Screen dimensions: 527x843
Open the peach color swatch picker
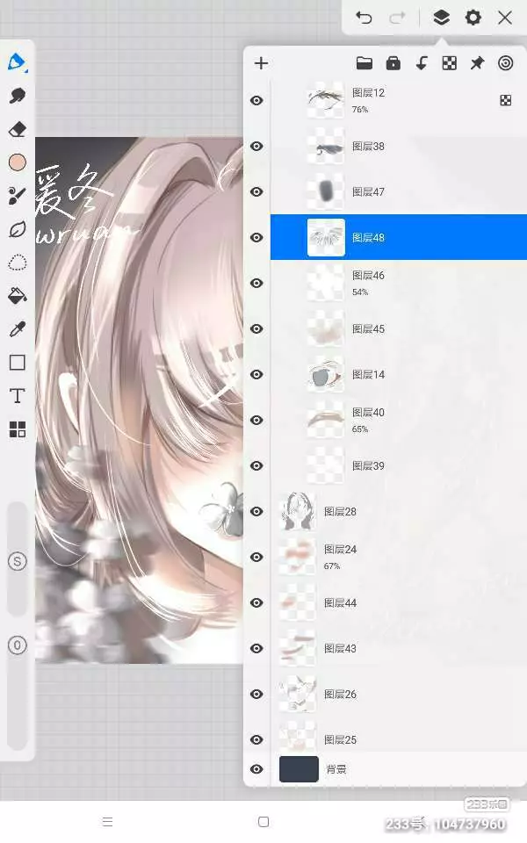[18, 162]
